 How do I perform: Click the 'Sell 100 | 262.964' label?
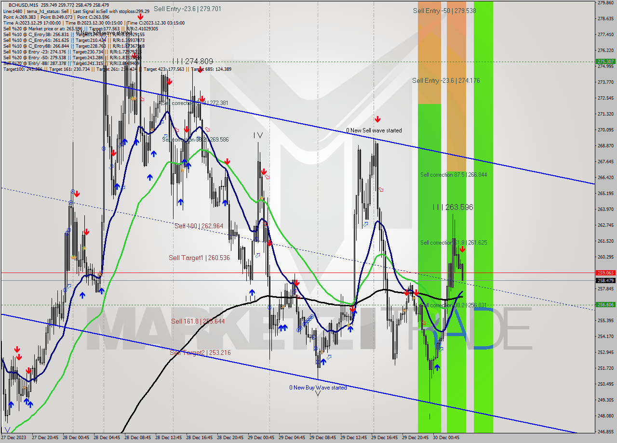(x=199, y=226)
